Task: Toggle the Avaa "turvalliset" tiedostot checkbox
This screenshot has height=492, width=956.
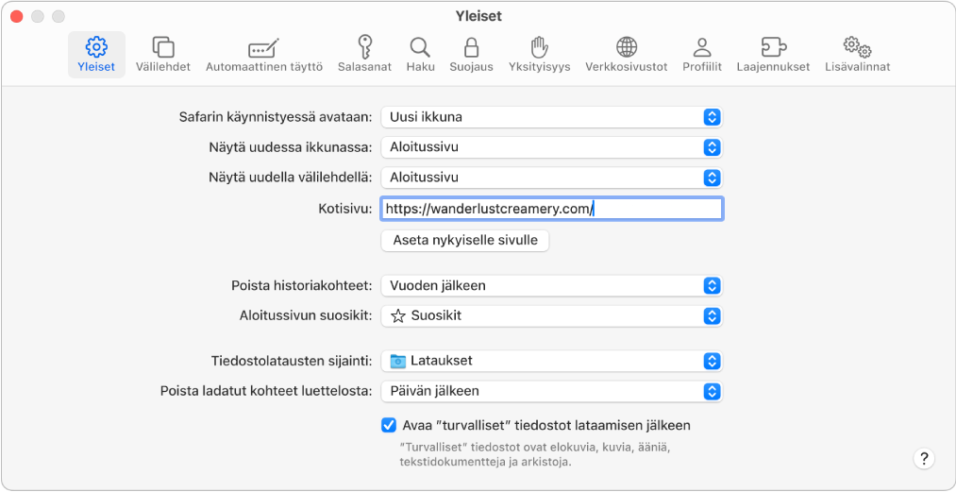Action: (389, 425)
